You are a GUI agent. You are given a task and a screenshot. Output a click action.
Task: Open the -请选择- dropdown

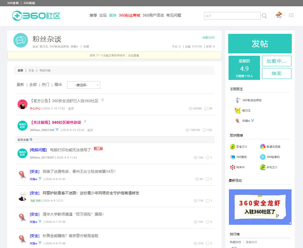tap(84, 85)
